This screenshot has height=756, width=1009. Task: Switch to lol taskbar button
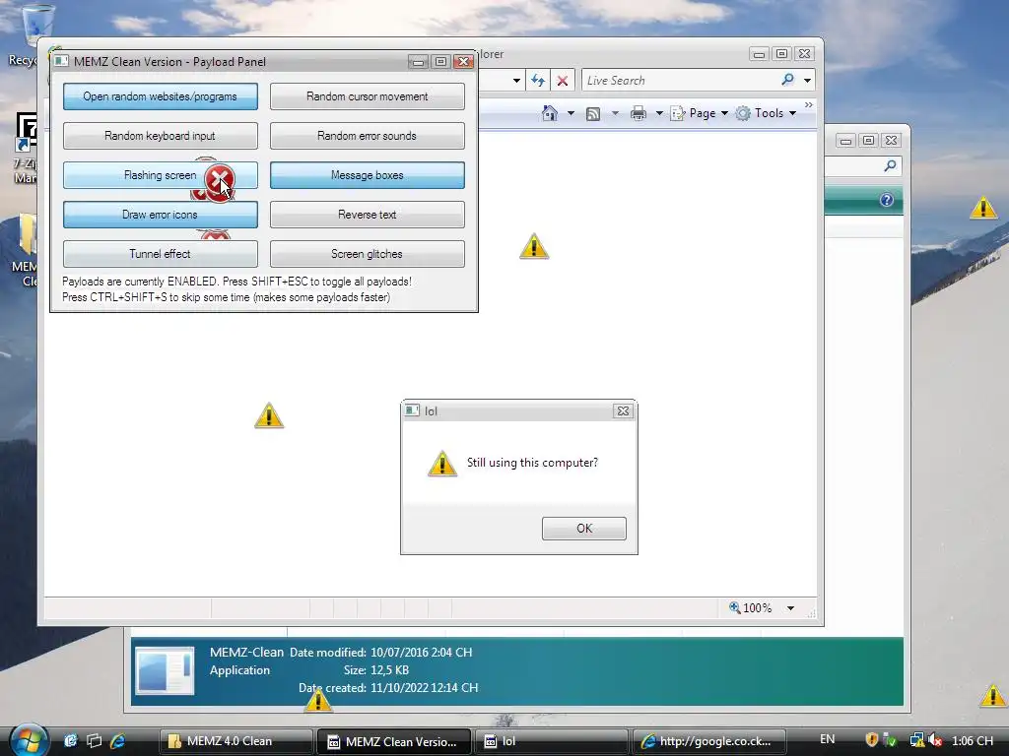(x=553, y=741)
